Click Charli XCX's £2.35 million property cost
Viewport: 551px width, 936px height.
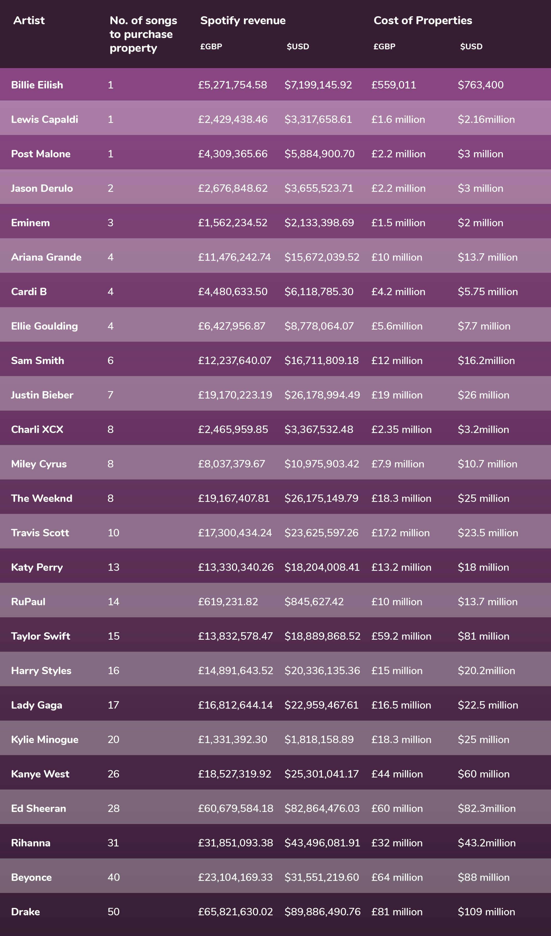401,430
